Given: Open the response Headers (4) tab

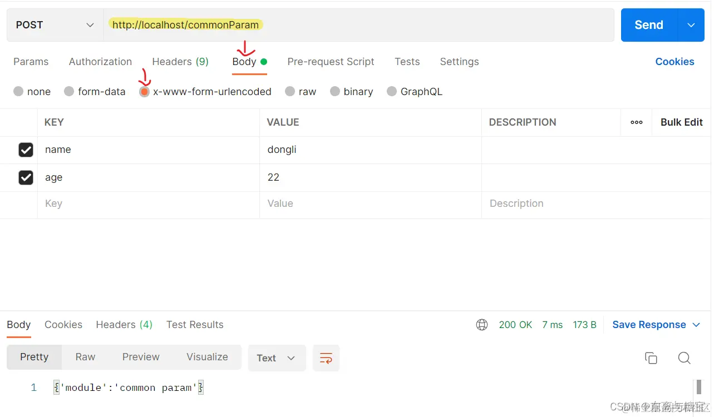Looking at the screenshot, I should click(124, 325).
